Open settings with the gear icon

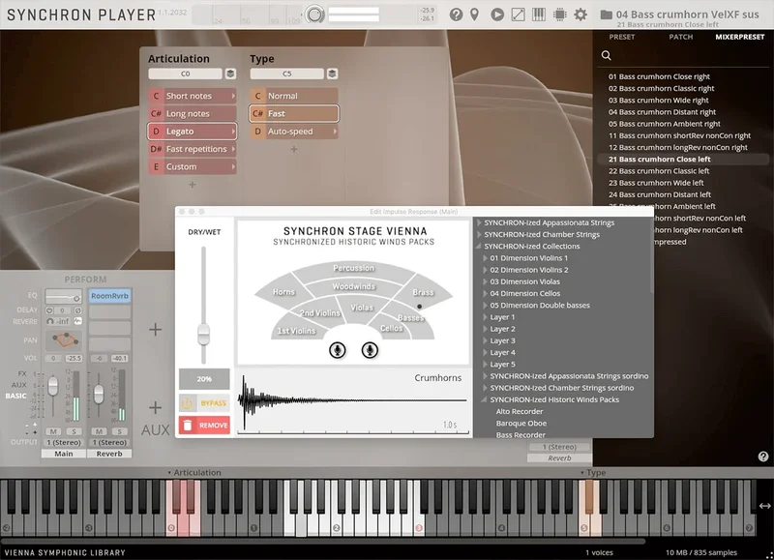click(x=580, y=15)
